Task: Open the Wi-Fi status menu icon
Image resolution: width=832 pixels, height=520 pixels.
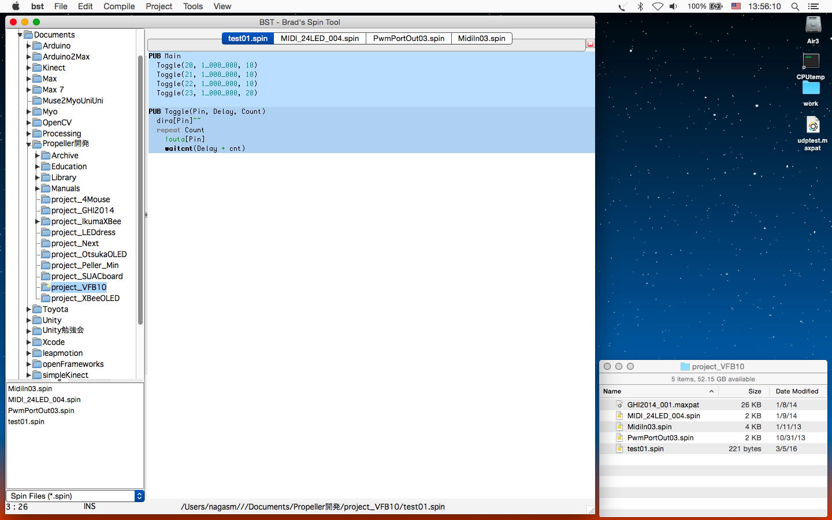Action: click(x=658, y=6)
